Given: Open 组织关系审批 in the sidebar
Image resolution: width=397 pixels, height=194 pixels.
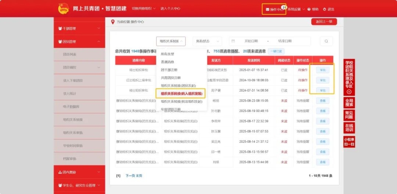Looking at the screenshot, I should tap(73, 132).
